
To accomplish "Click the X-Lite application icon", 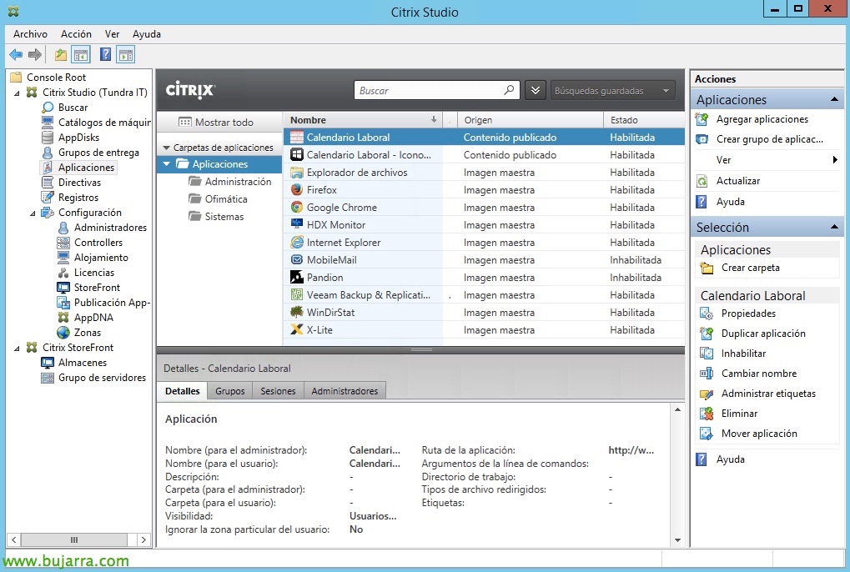I will (x=297, y=330).
